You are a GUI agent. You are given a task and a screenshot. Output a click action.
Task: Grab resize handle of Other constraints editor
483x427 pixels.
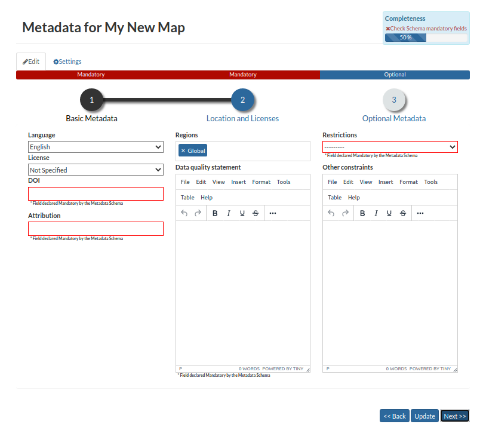click(x=455, y=370)
